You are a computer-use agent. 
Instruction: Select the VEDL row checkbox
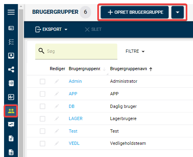pyautogui.click(x=43, y=144)
